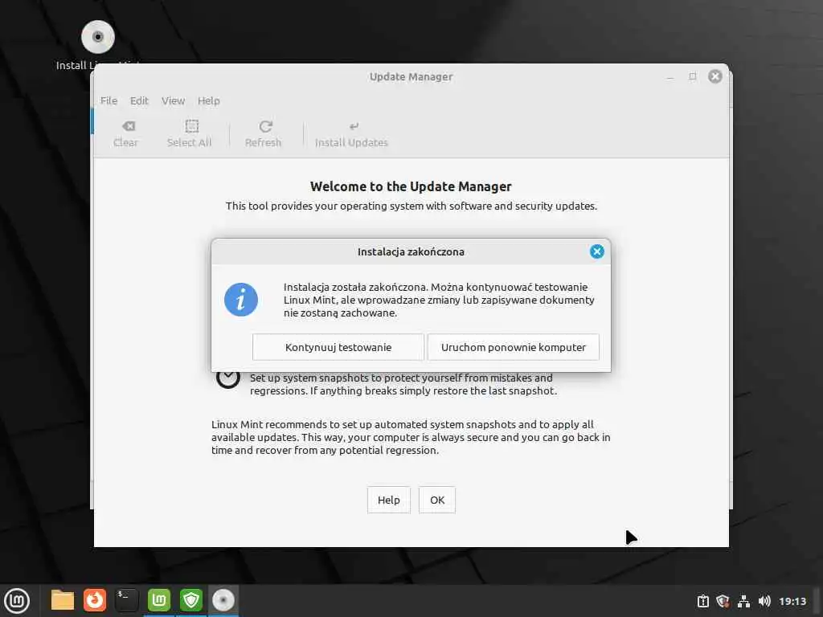Click the 19:13 clock in the panel
The width and height of the screenshot is (823, 617).
[792, 601]
